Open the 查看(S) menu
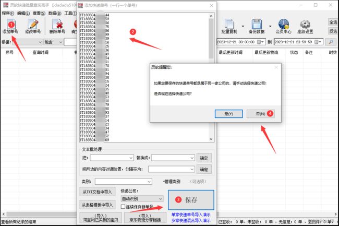The width and height of the screenshot is (339, 226). [39, 14]
